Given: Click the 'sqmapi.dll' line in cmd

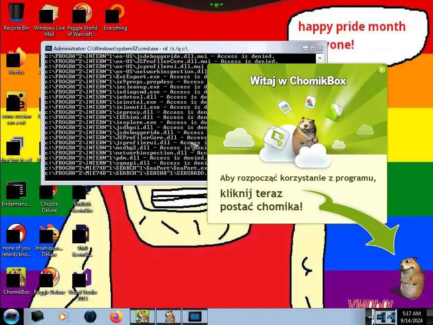Looking at the screenshot, I should point(126,163).
